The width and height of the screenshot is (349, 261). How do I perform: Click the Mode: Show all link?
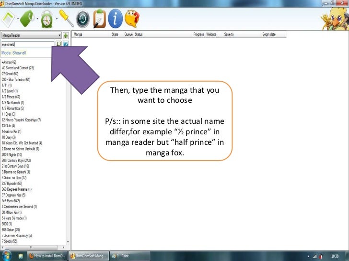tap(13, 53)
